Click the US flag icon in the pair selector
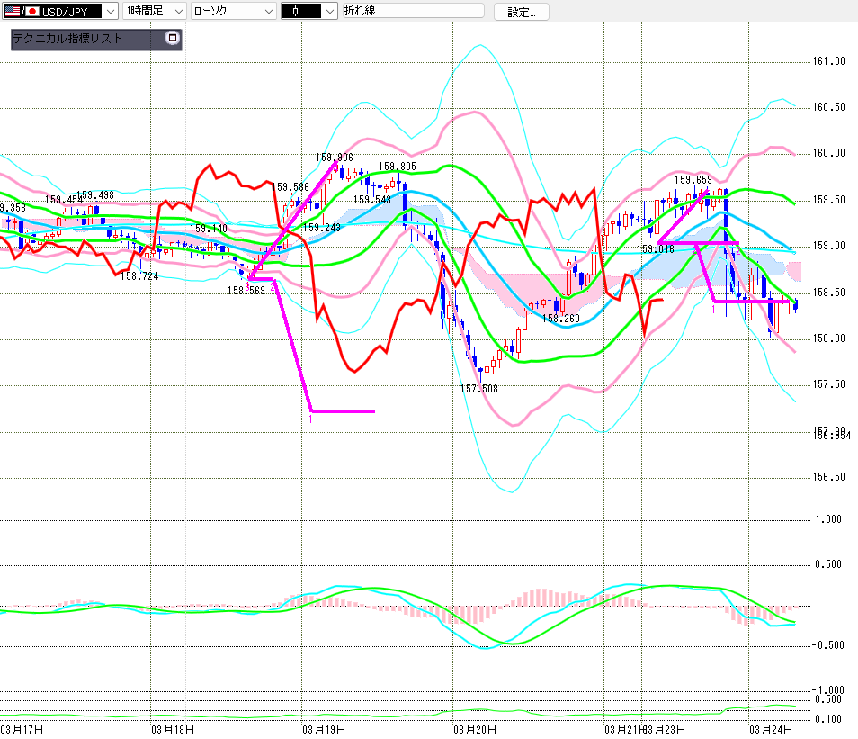Image resolution: width=858 pixels, height=739 pixels. (13, 11)
